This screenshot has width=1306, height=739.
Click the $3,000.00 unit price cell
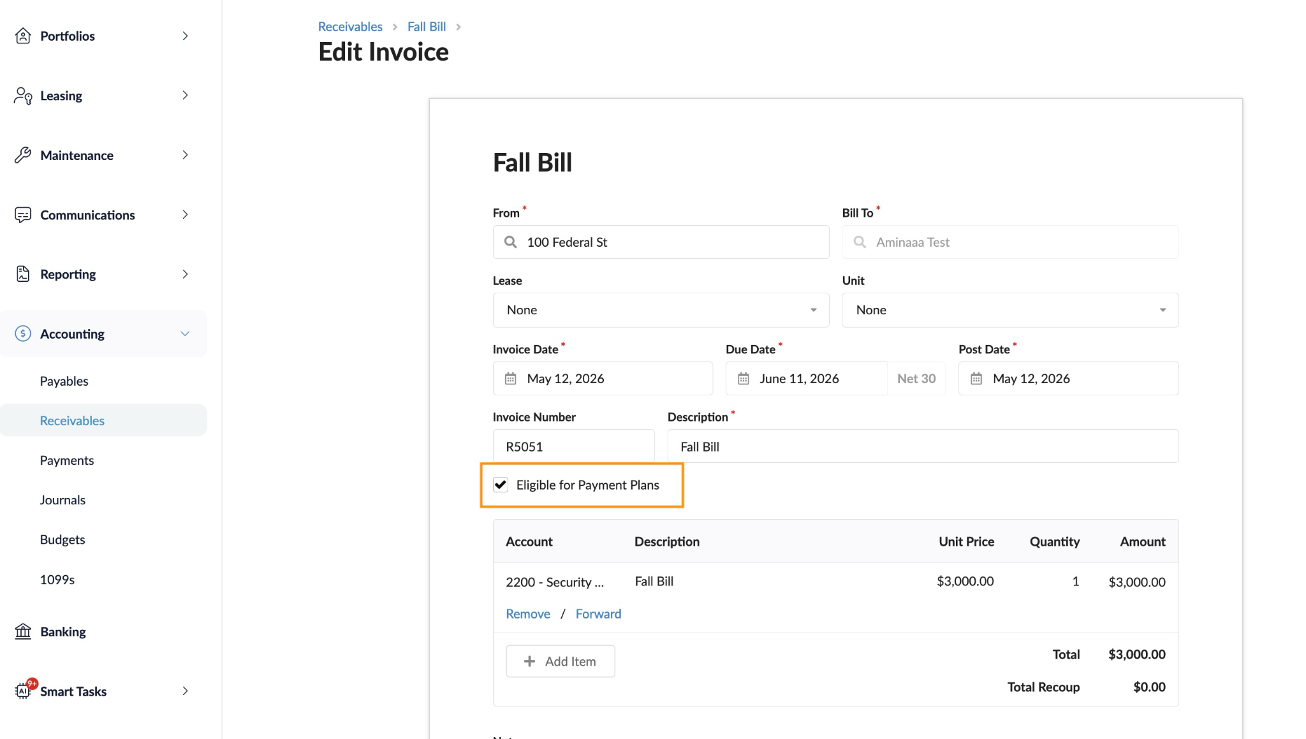(x=965, y=581)
